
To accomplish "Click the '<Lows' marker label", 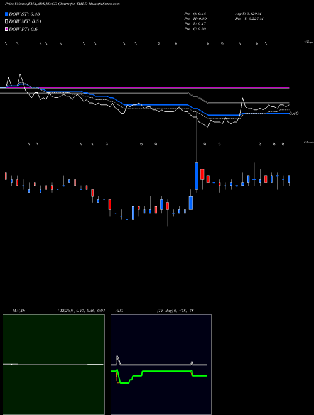I will click(309, 142).
